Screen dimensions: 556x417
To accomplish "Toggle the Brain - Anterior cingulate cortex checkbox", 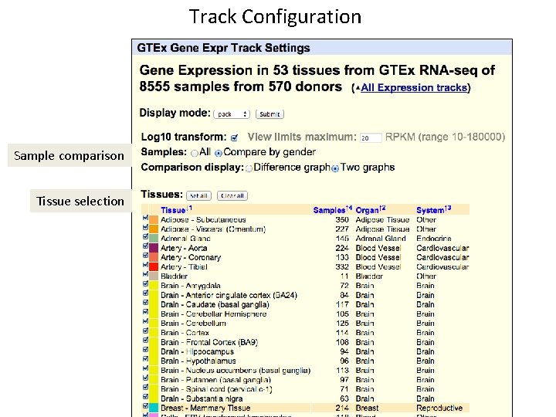I will (x=145, y=293).
